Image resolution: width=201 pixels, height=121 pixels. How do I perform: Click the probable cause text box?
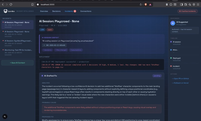click(102, 109)
